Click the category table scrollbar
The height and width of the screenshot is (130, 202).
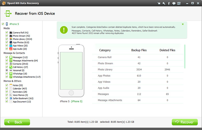[185, 56]
